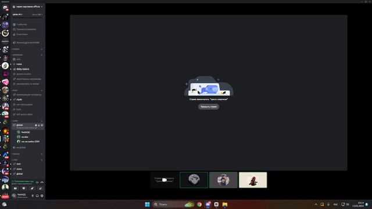Open the server Events entry

pyautogui.click(x=28, y=24)
